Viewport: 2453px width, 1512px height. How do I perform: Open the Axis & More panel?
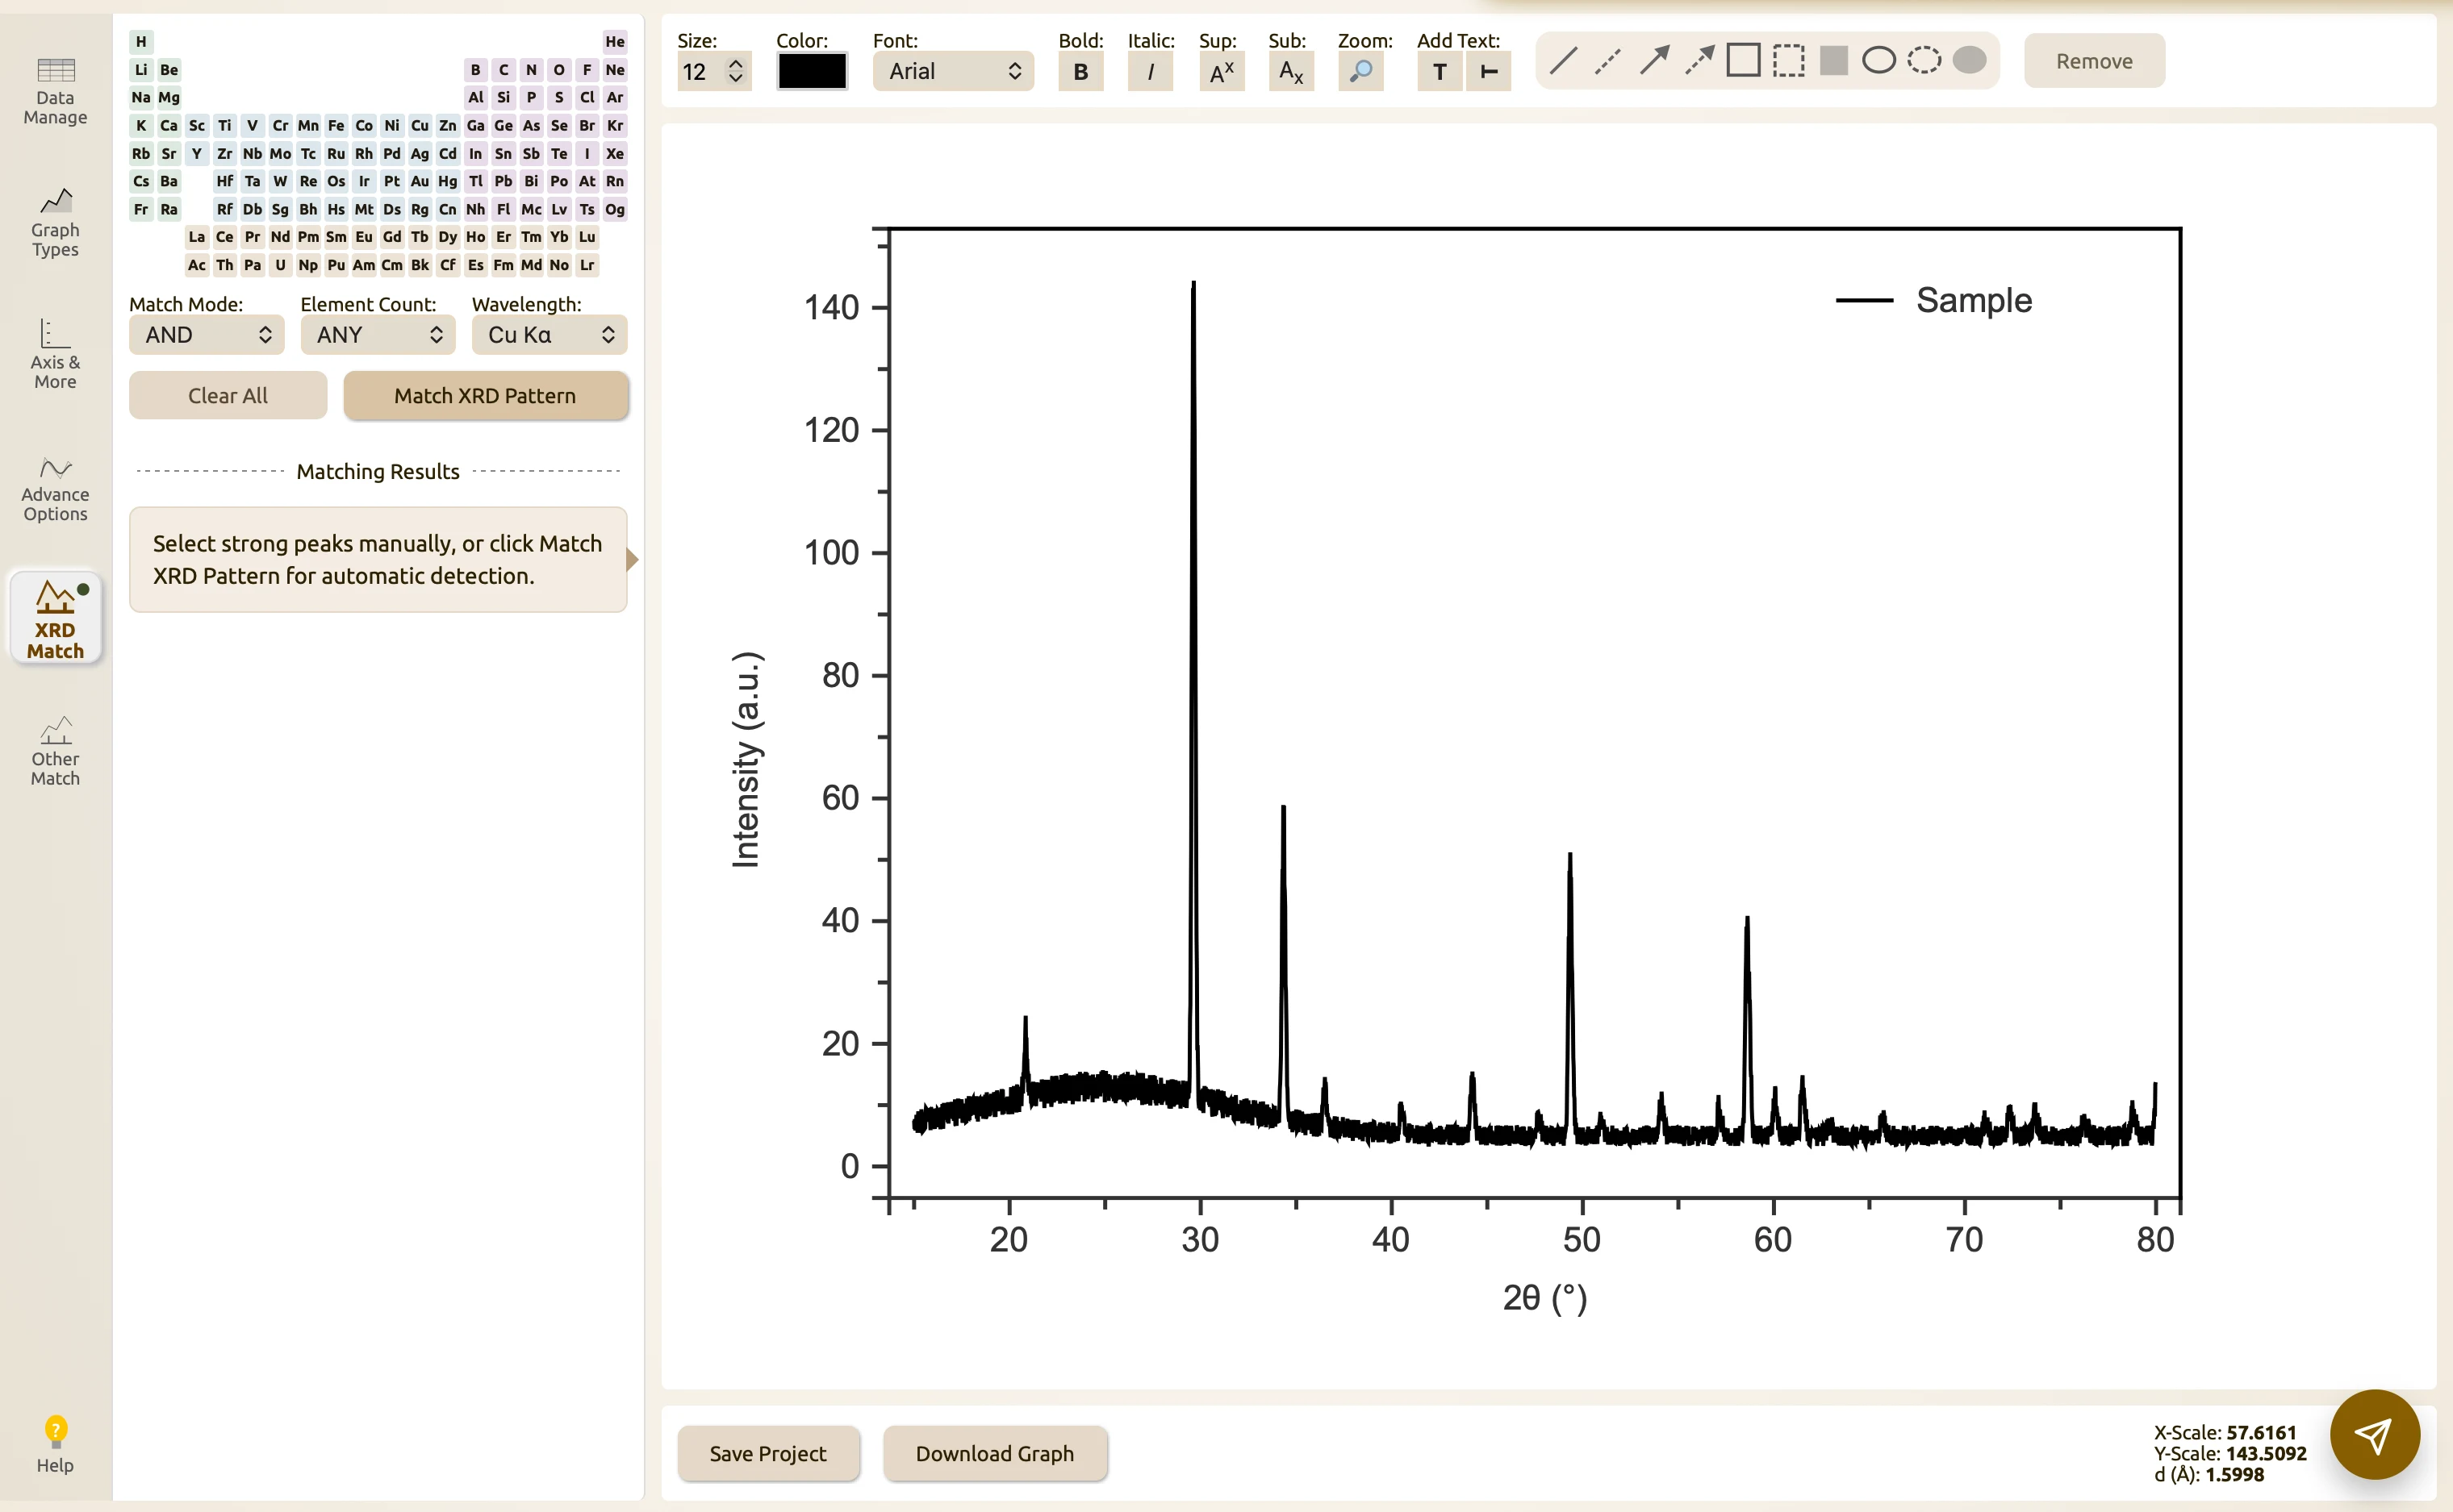tap(55, 355)
